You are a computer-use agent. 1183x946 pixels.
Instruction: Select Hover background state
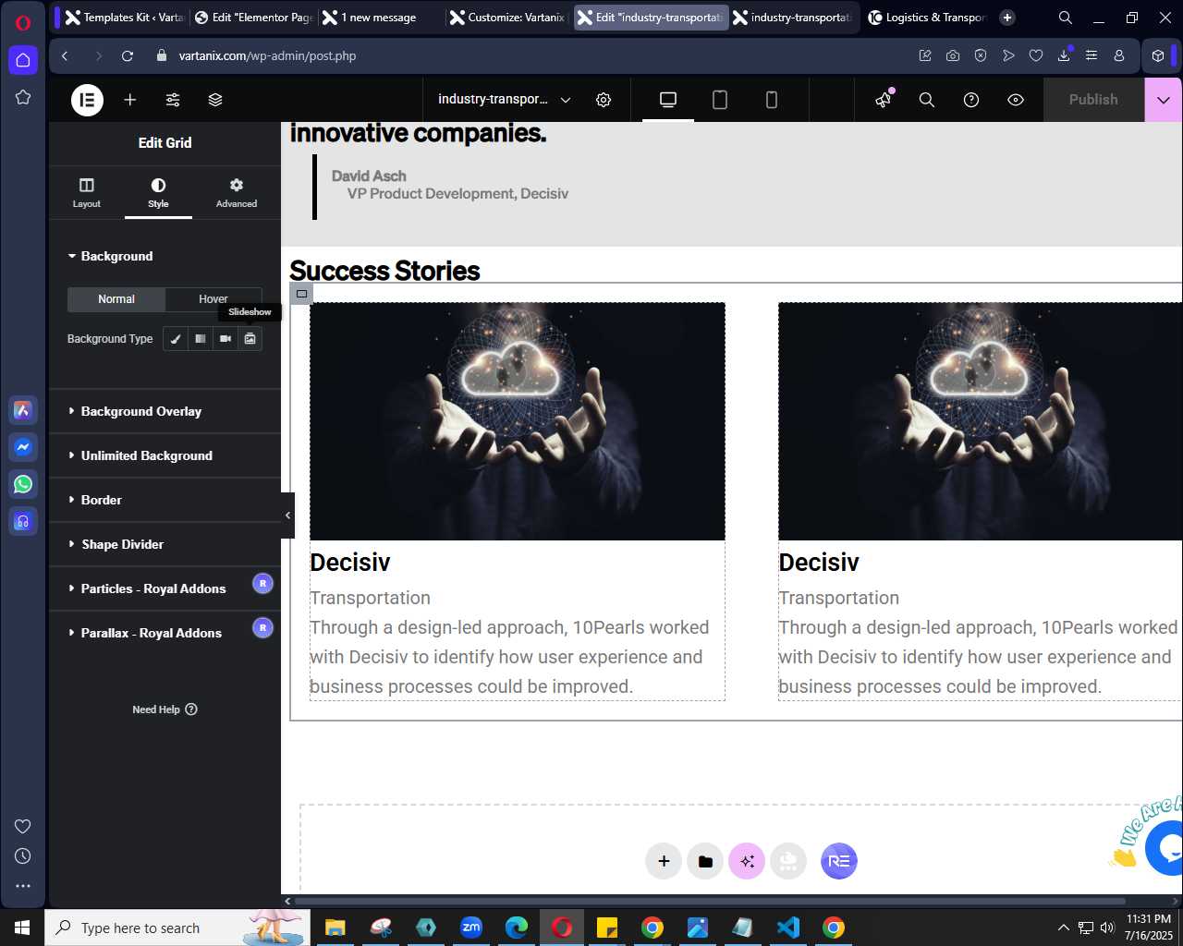[213, 299]
